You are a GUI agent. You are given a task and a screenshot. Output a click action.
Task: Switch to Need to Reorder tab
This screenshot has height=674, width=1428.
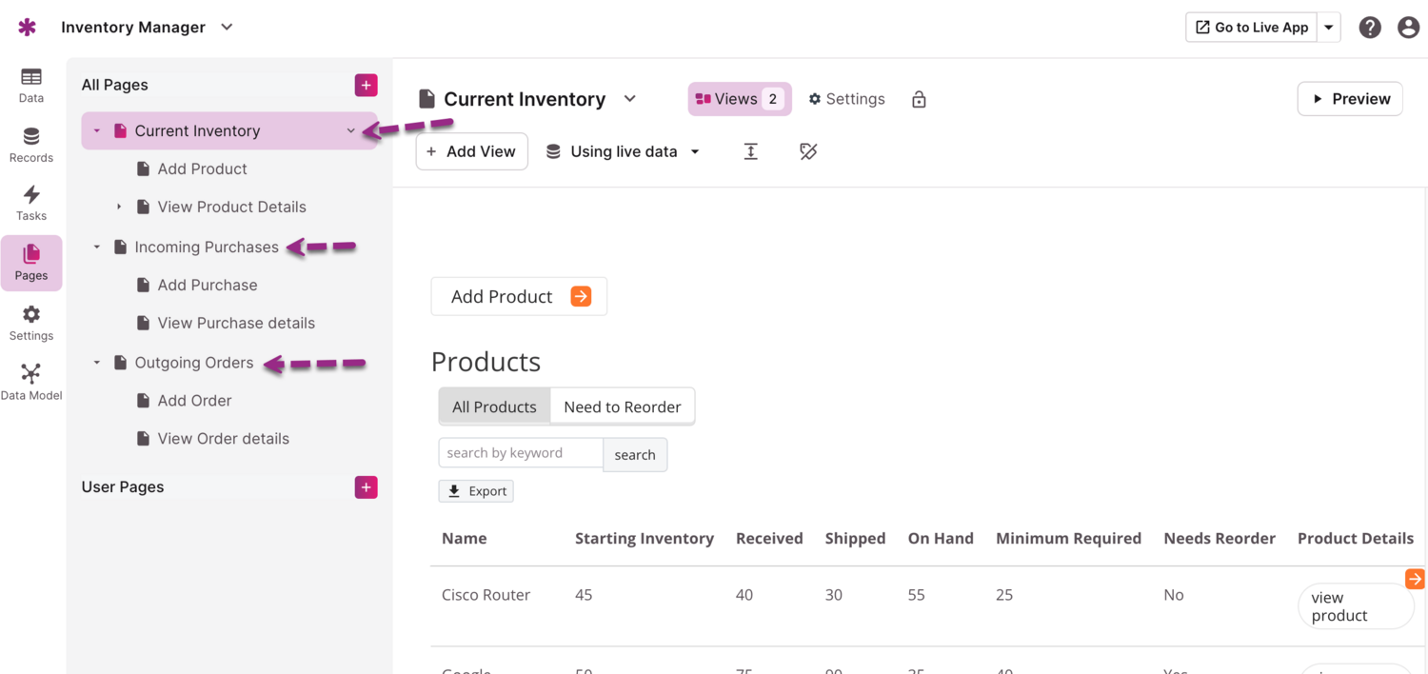coord(622,406)
